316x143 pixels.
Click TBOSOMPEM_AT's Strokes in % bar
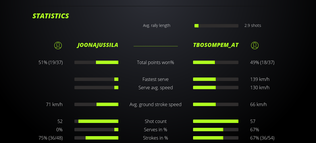point(216,138)
